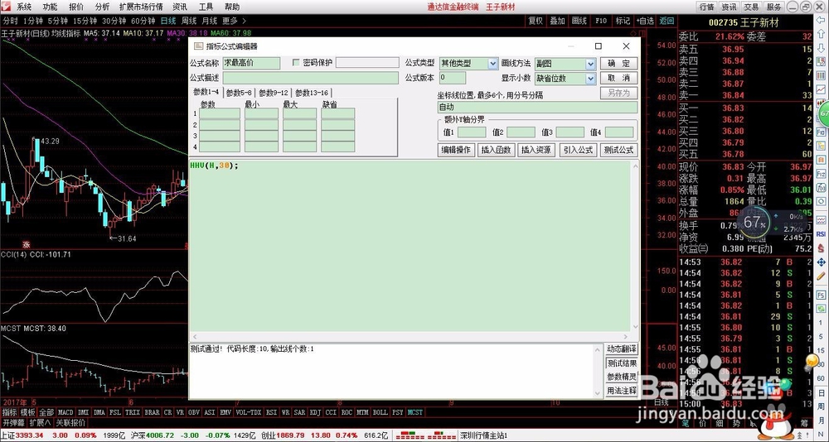Screen dimensions: 829x442
Task: Open the 公式类型 dropdown
Action: 492,64
